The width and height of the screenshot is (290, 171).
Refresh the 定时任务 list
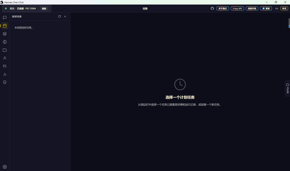(x=59, y=16)
